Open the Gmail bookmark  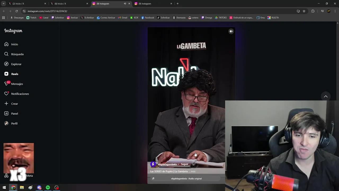pos(122,18)
